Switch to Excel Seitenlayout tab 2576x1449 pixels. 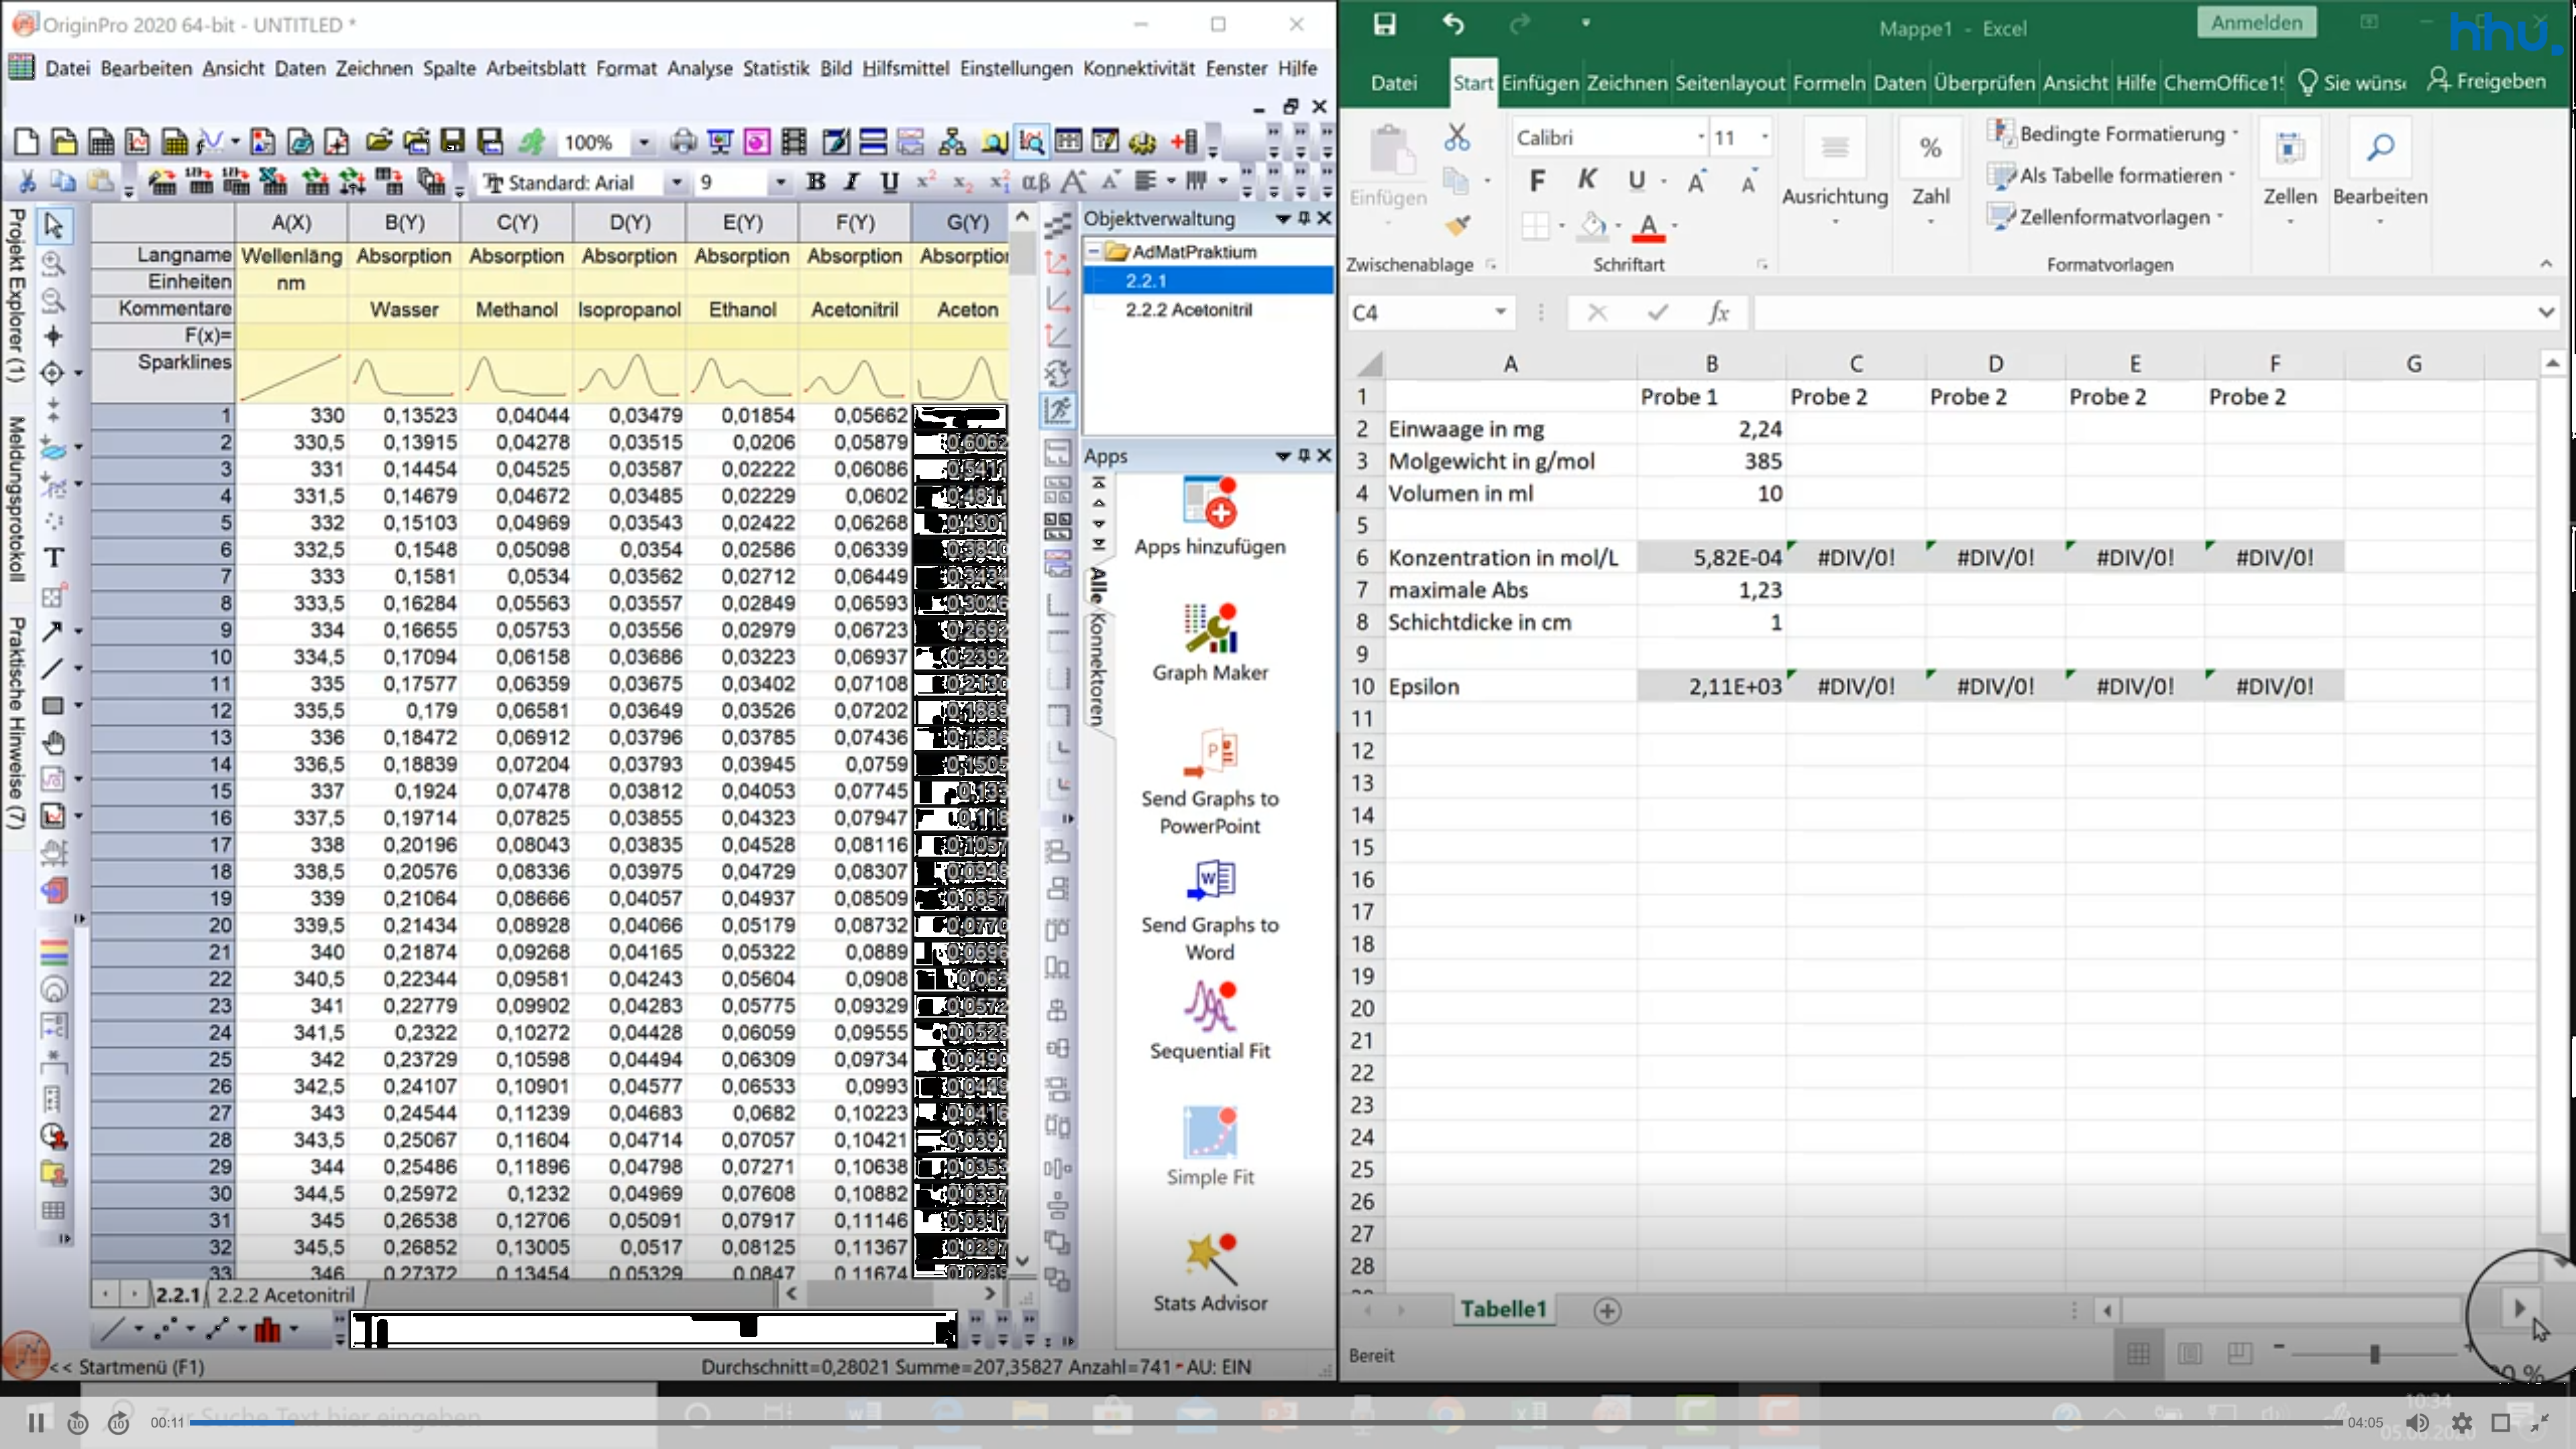[x=1729, y=83]
